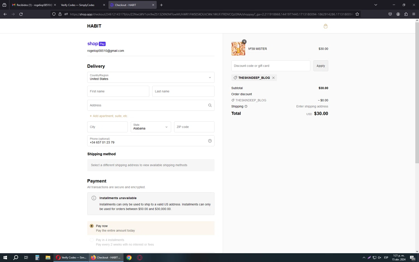This screenshot has height=262, width=419.
Task: Launch Calculator from the taskbar
Action: pyautogui.click(x=37, y=258)
